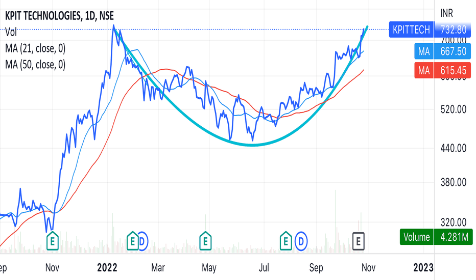The image size is (476, 280).
Task: Click the green earnings marker between Jul and Sep
Action: tap(285, 241)
